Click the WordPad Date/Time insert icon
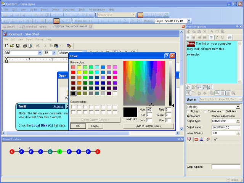The width and height of the screenshot is (244, 183). [x=69, y=46]
